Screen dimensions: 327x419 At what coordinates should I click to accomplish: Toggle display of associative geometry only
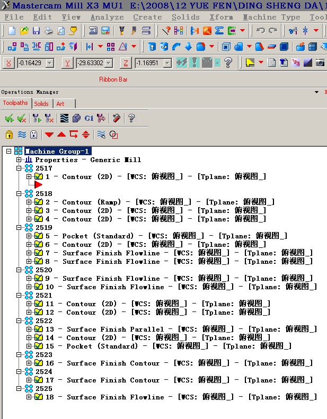(113, 135)
